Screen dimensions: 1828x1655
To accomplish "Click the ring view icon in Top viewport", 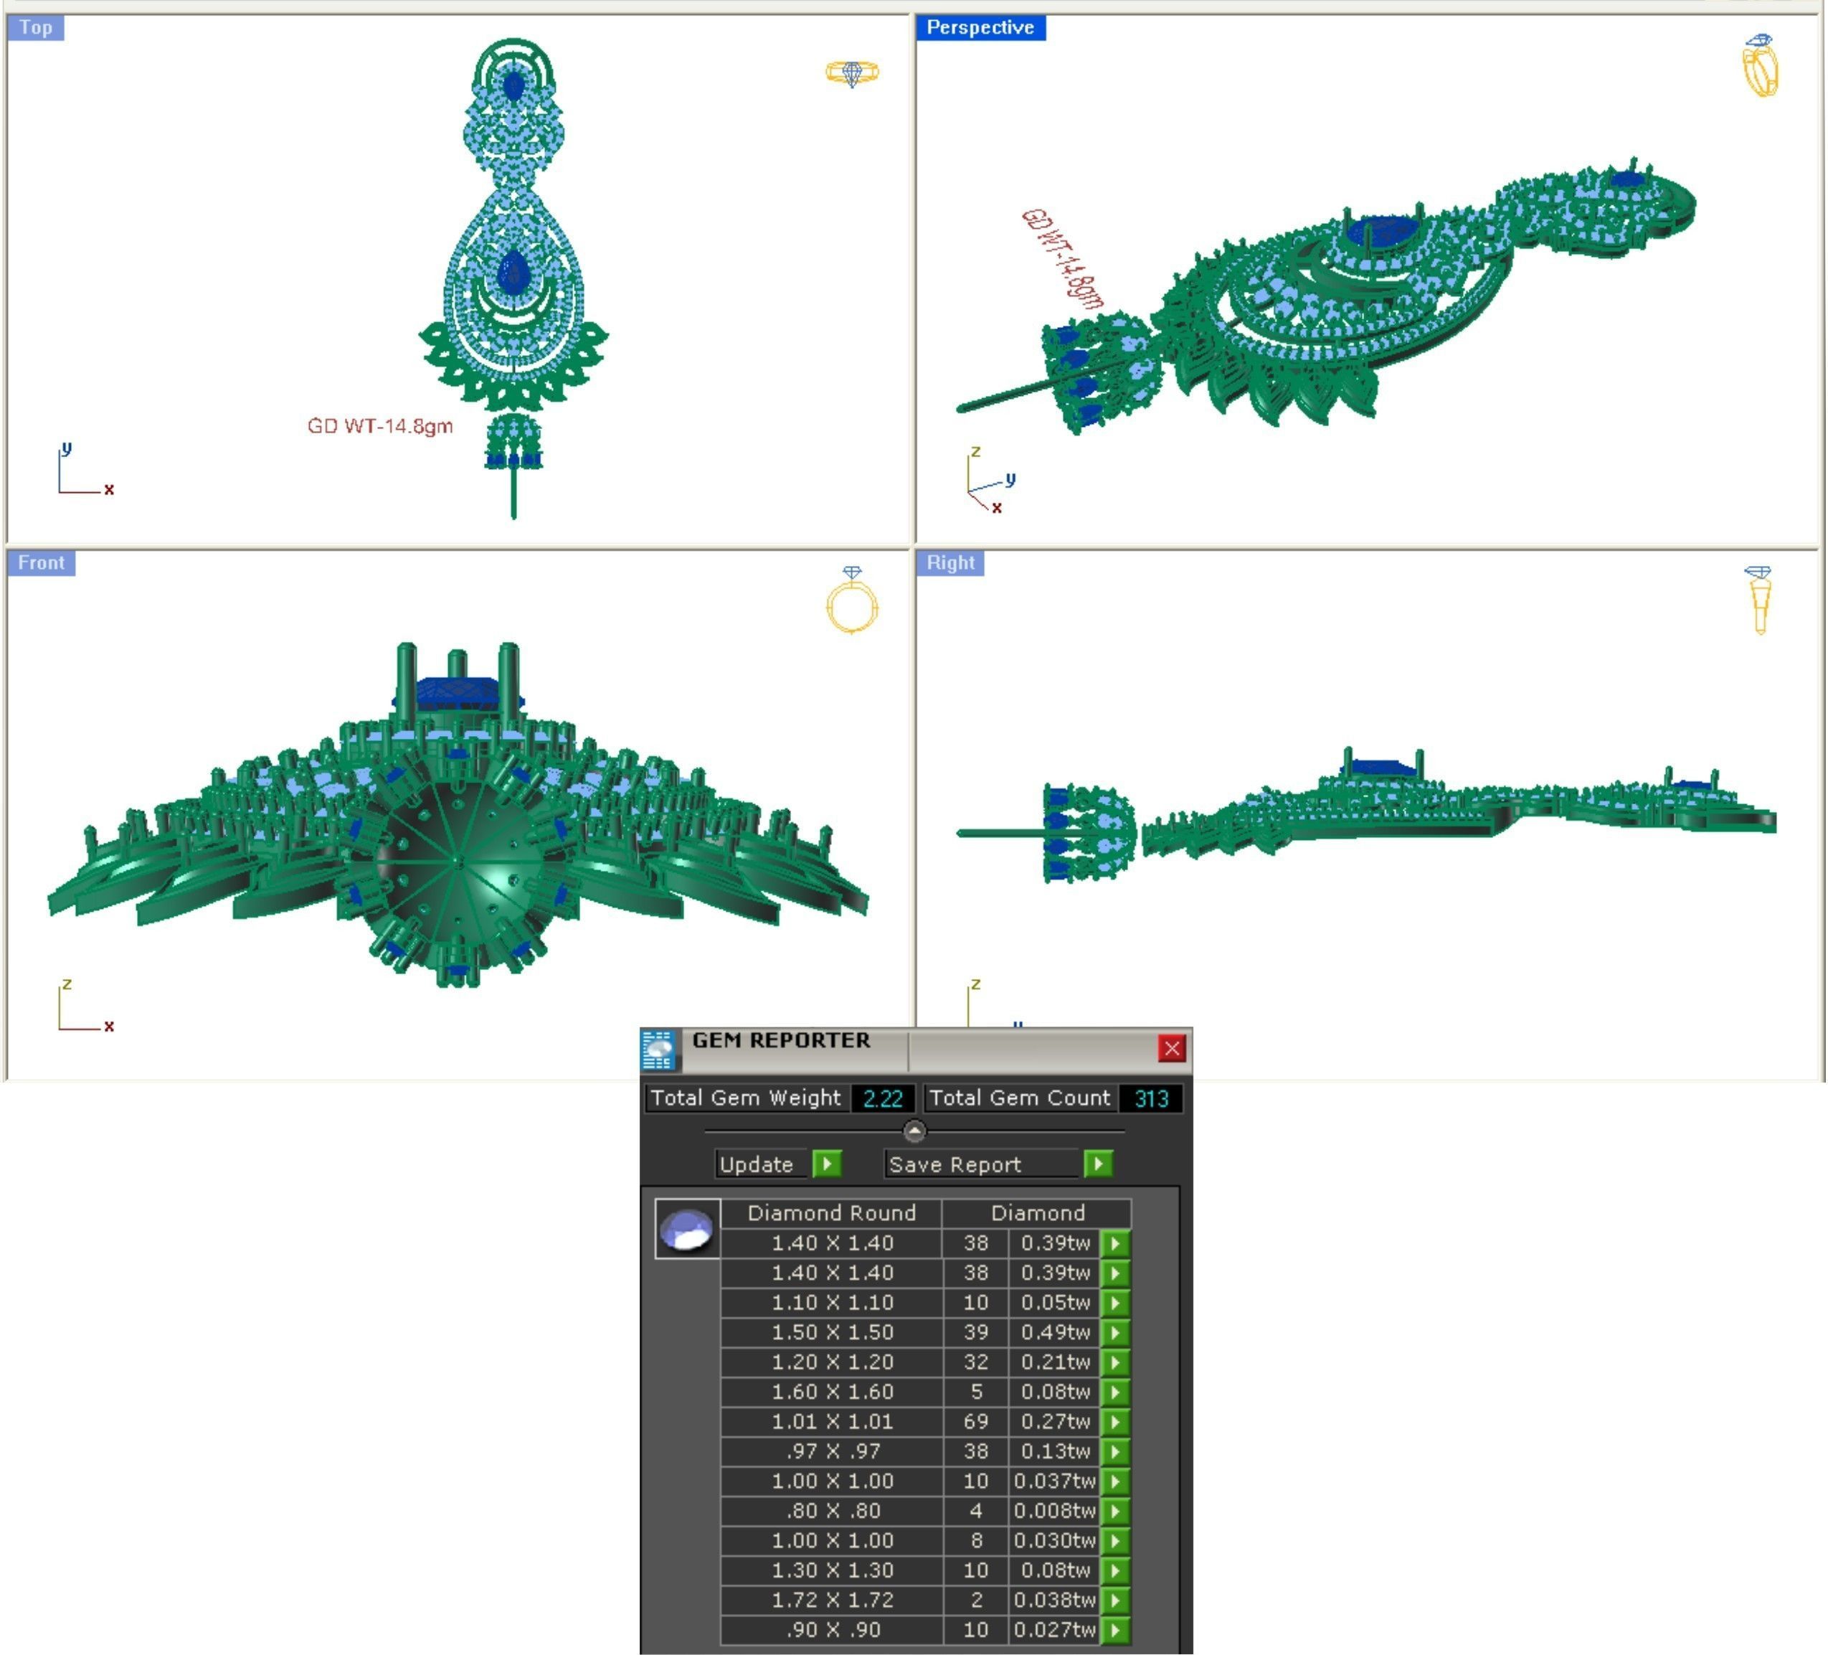I will [x=851, y=72].
